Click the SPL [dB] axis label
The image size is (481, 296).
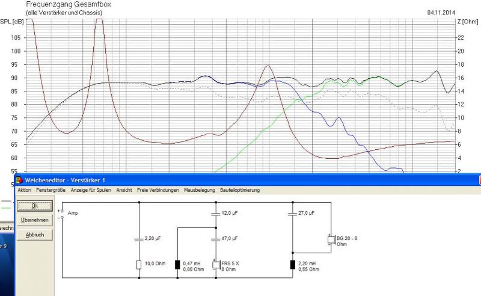[x=11, y=22]
